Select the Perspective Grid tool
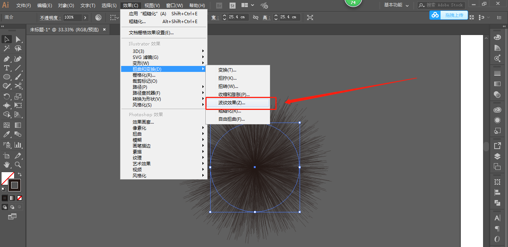508x247 pixels. [x=18, y=114]
